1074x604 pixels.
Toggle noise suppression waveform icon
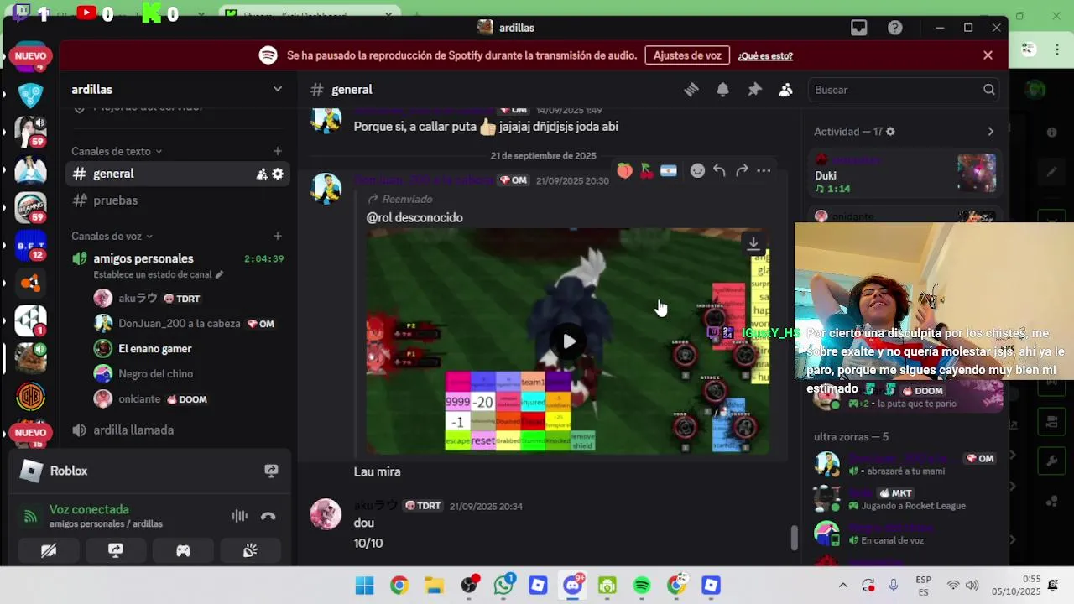[240, 516]
